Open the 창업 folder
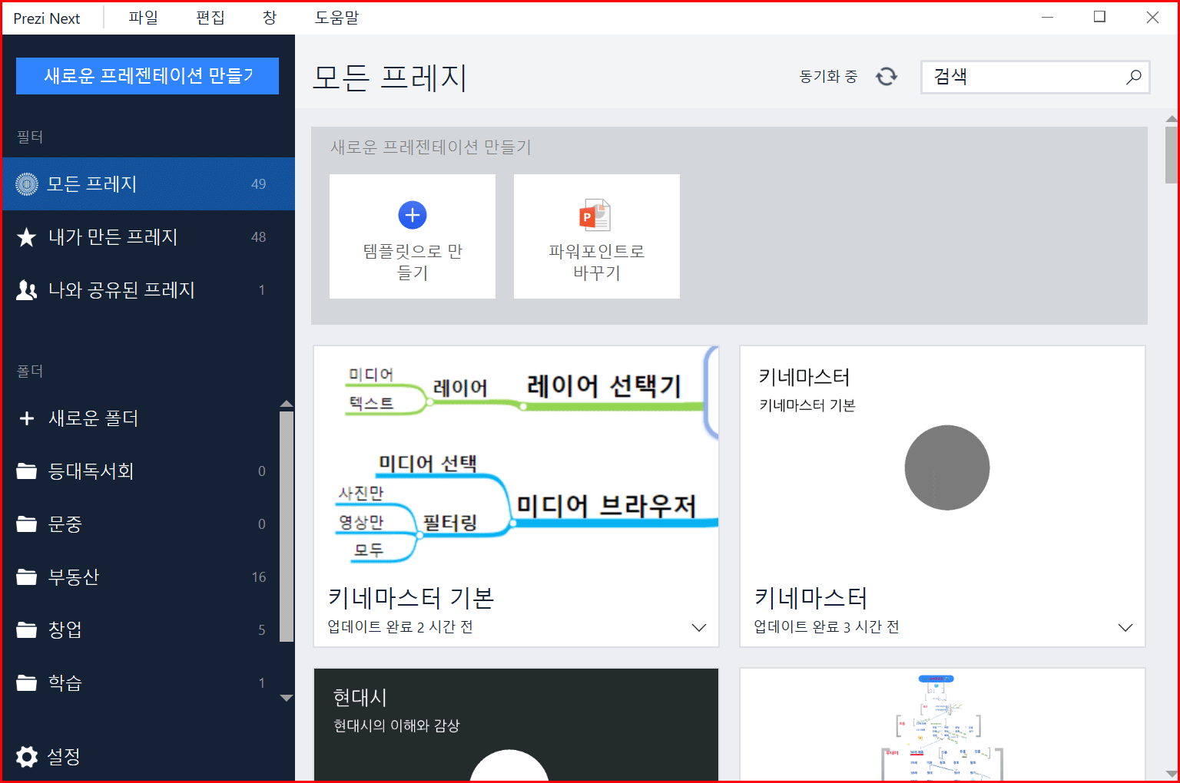Viewport: 1180px width, 783px height. pos(141,630)
